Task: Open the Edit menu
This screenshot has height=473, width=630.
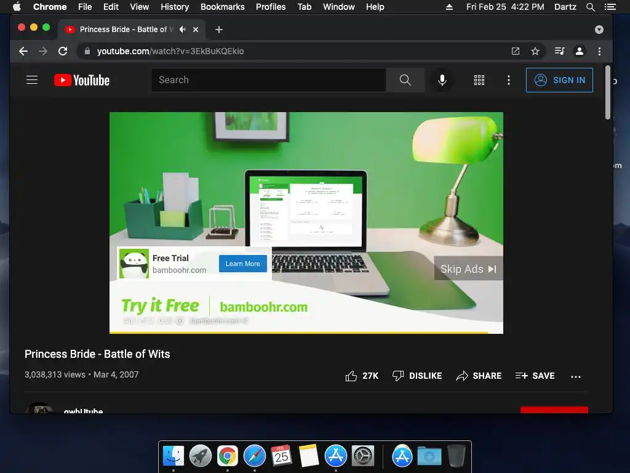Action: (x=111, y=7)
